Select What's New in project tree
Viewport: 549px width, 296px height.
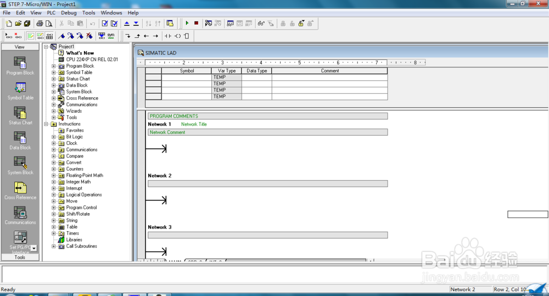pyautogui.click(x=80, y=53)
